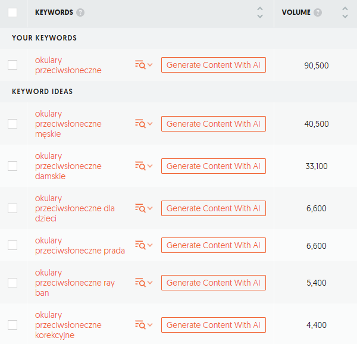Click the VOLUME column header label

click(296, 12)
